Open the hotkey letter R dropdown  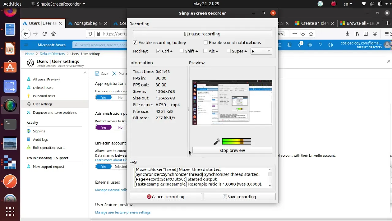(261, 51)
